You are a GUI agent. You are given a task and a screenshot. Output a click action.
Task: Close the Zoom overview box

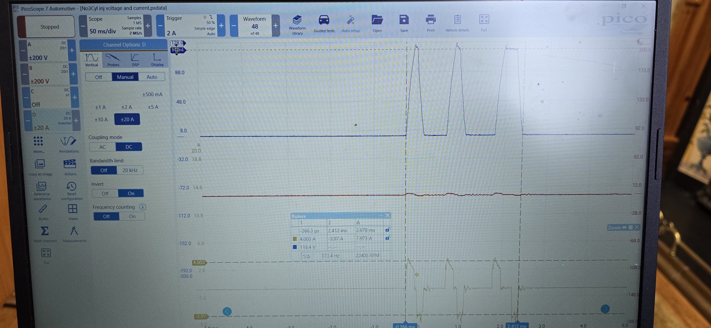click(637, 227)
